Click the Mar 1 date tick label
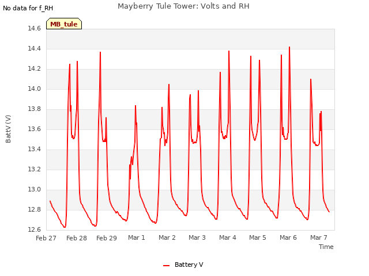Viewport: 369px width, 276px height. coord(137,237)
